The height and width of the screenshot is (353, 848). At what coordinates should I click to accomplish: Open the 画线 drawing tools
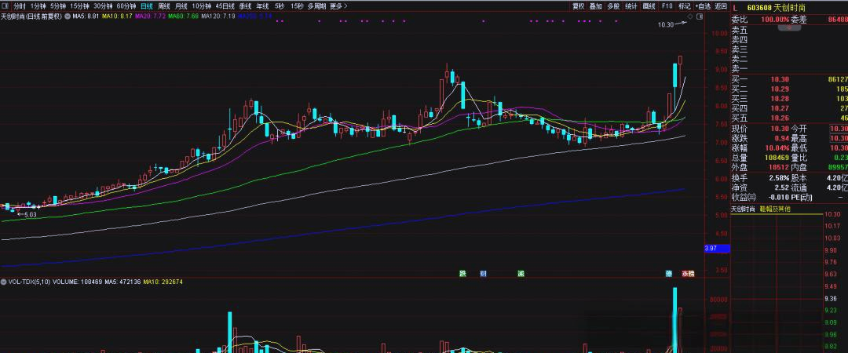pos(649,6)
